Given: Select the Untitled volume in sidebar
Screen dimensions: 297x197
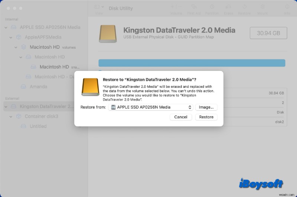Looking at the screenshot, I should [x=38, y=126].
